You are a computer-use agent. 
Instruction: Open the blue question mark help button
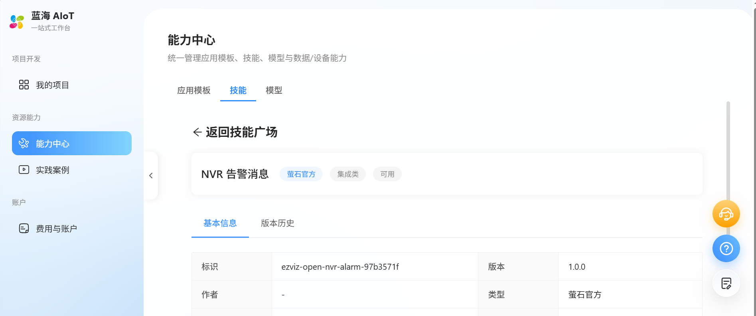(x=726, y=249)
